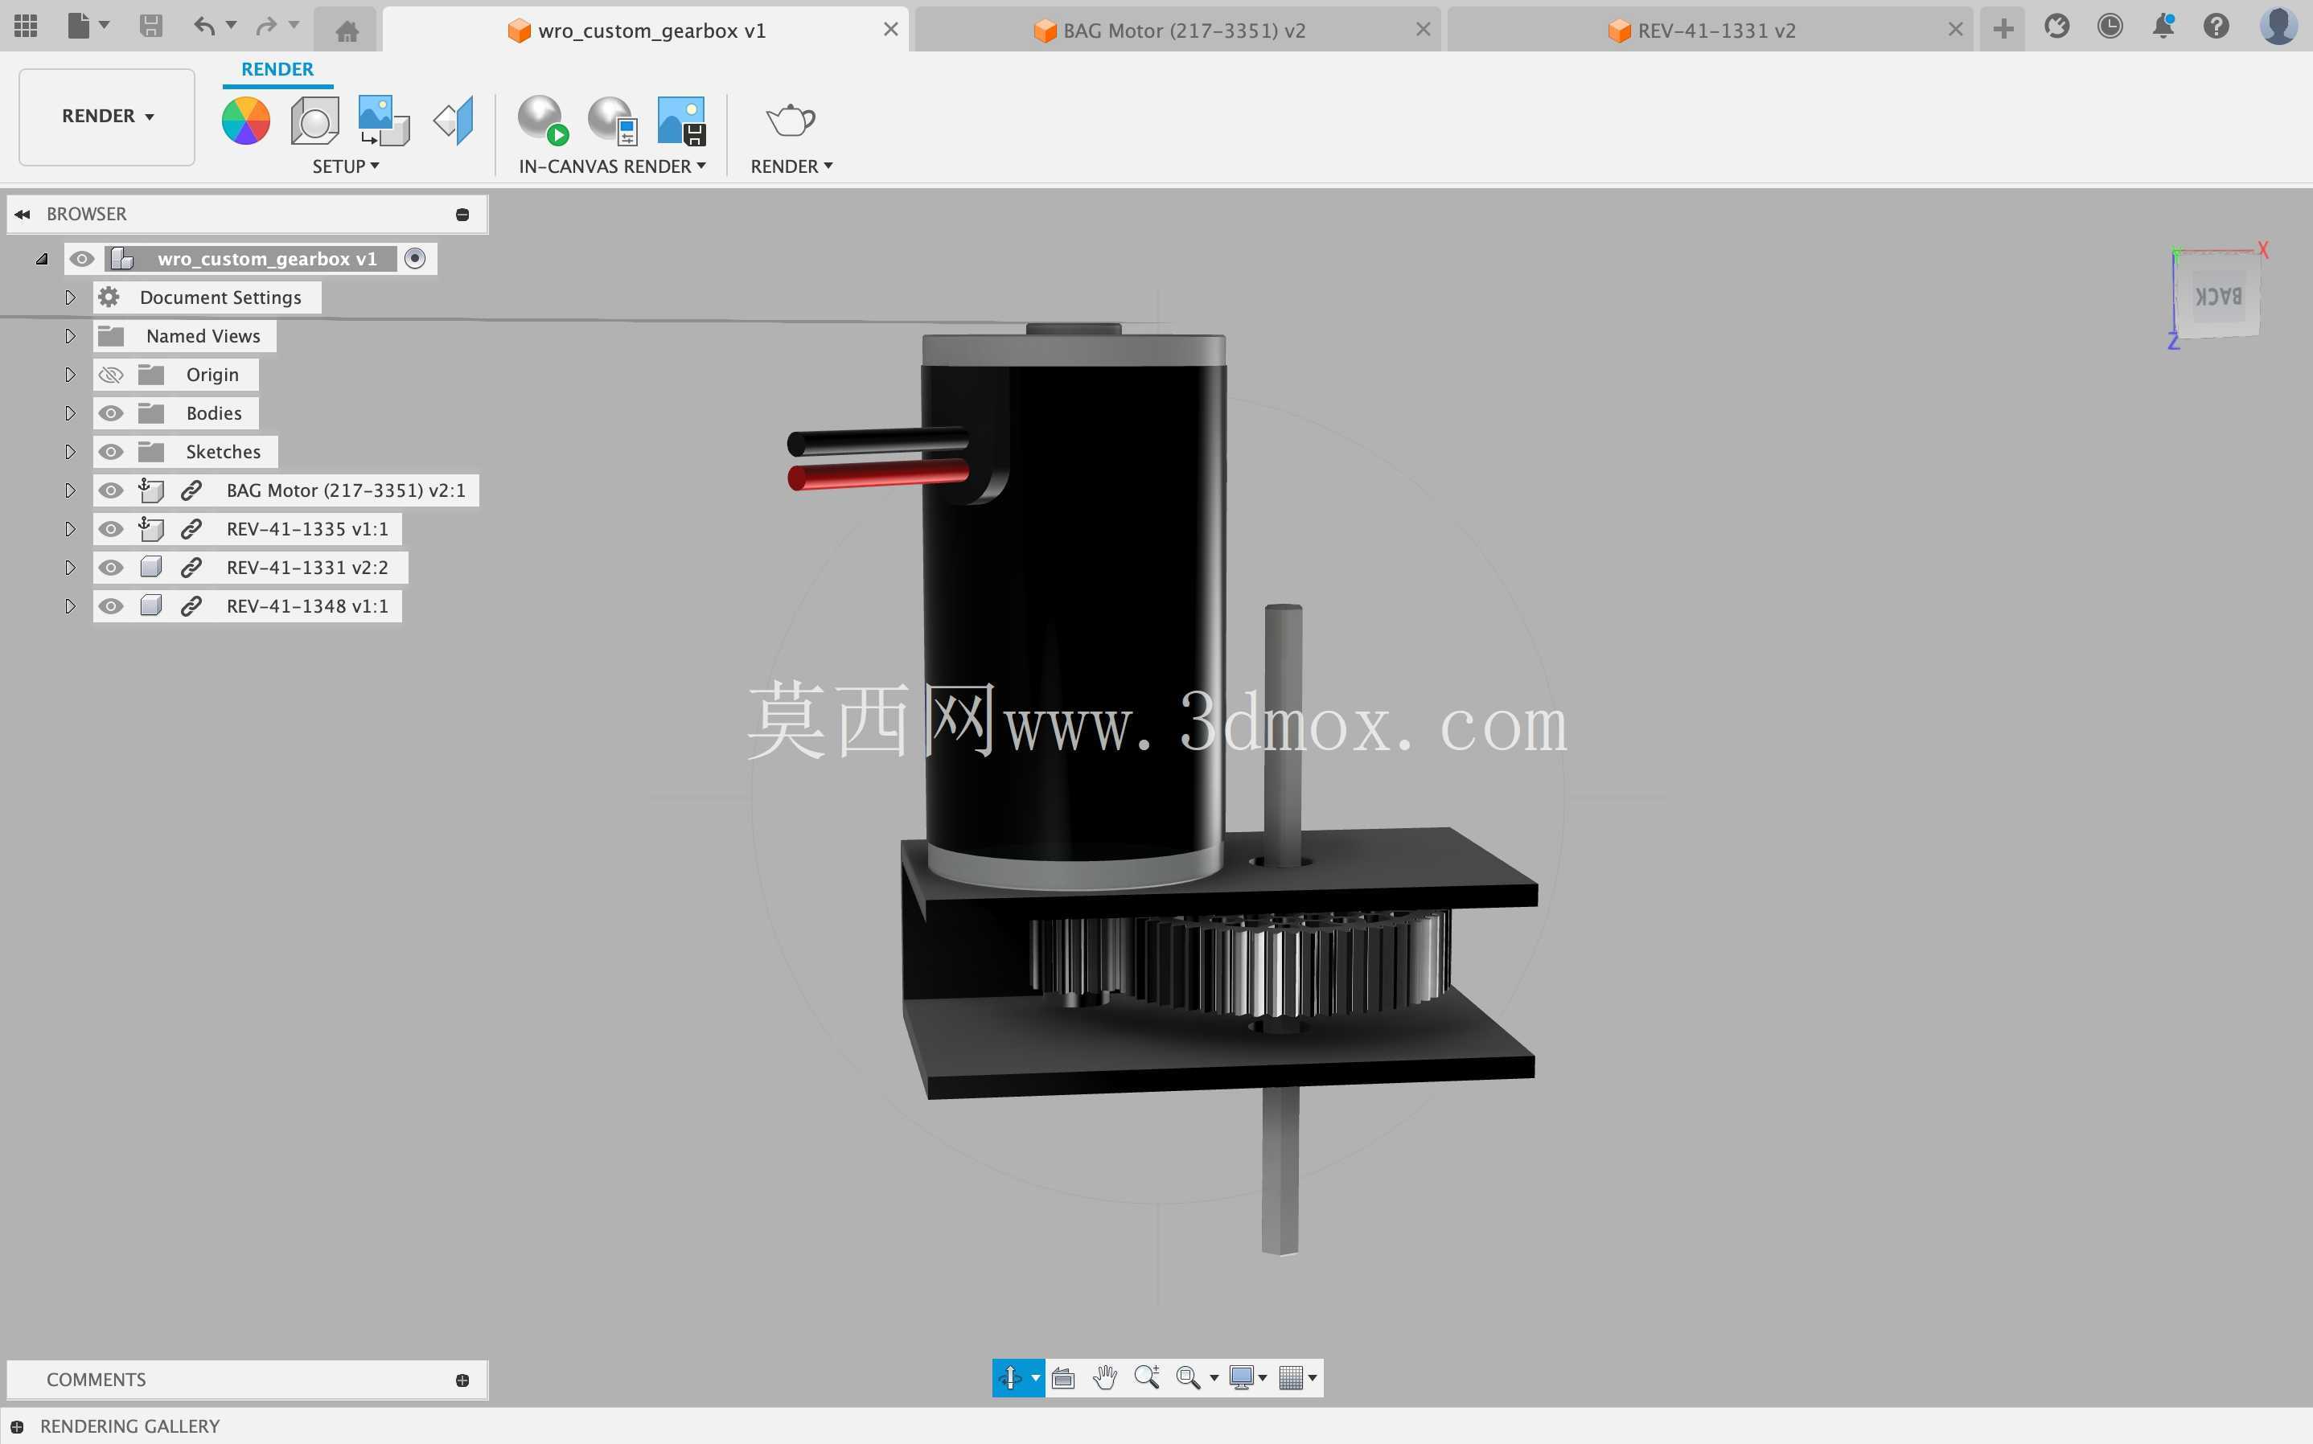Click the Render teapot icon

pyautogui.click(x=791, y=121)
